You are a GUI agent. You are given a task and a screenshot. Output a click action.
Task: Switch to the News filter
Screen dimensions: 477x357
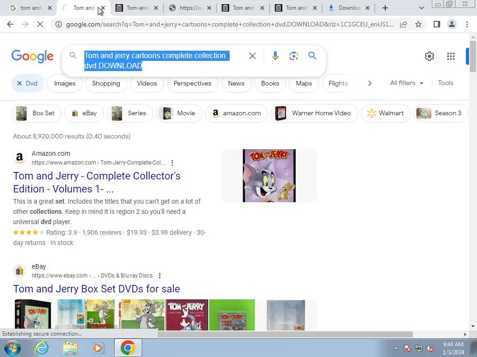(x=236, y=84)
